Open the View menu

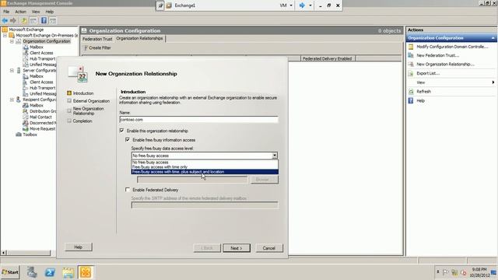point(36,12)
